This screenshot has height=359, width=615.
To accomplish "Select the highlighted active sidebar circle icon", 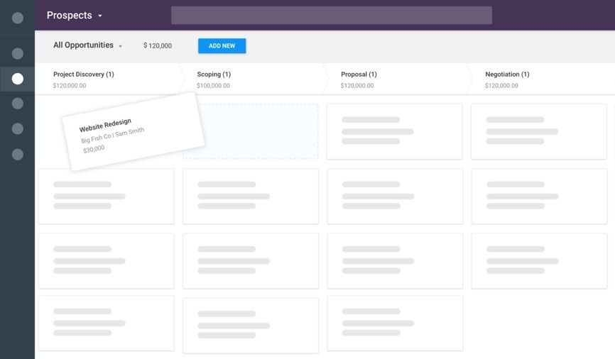I will [18, 79].
